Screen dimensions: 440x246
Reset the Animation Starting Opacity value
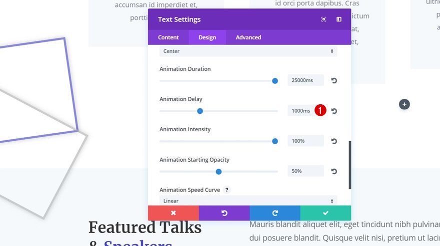click(334, 171)
